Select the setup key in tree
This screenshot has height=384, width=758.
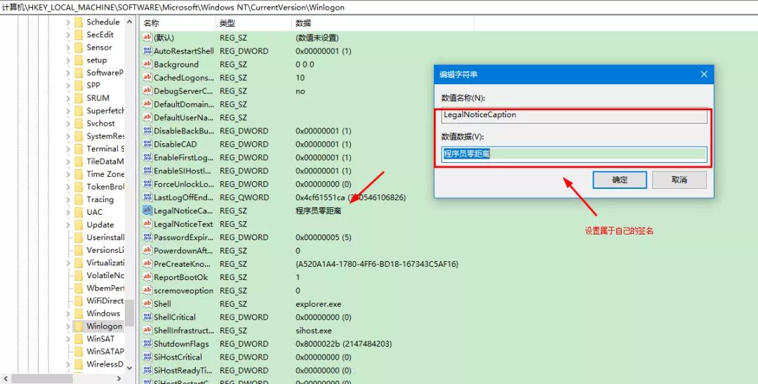(x=97, y=60)
